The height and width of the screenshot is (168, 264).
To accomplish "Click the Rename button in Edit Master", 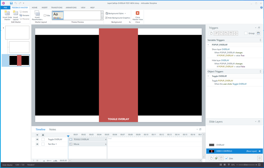I will pyautogui.click(x=24, y=15).
